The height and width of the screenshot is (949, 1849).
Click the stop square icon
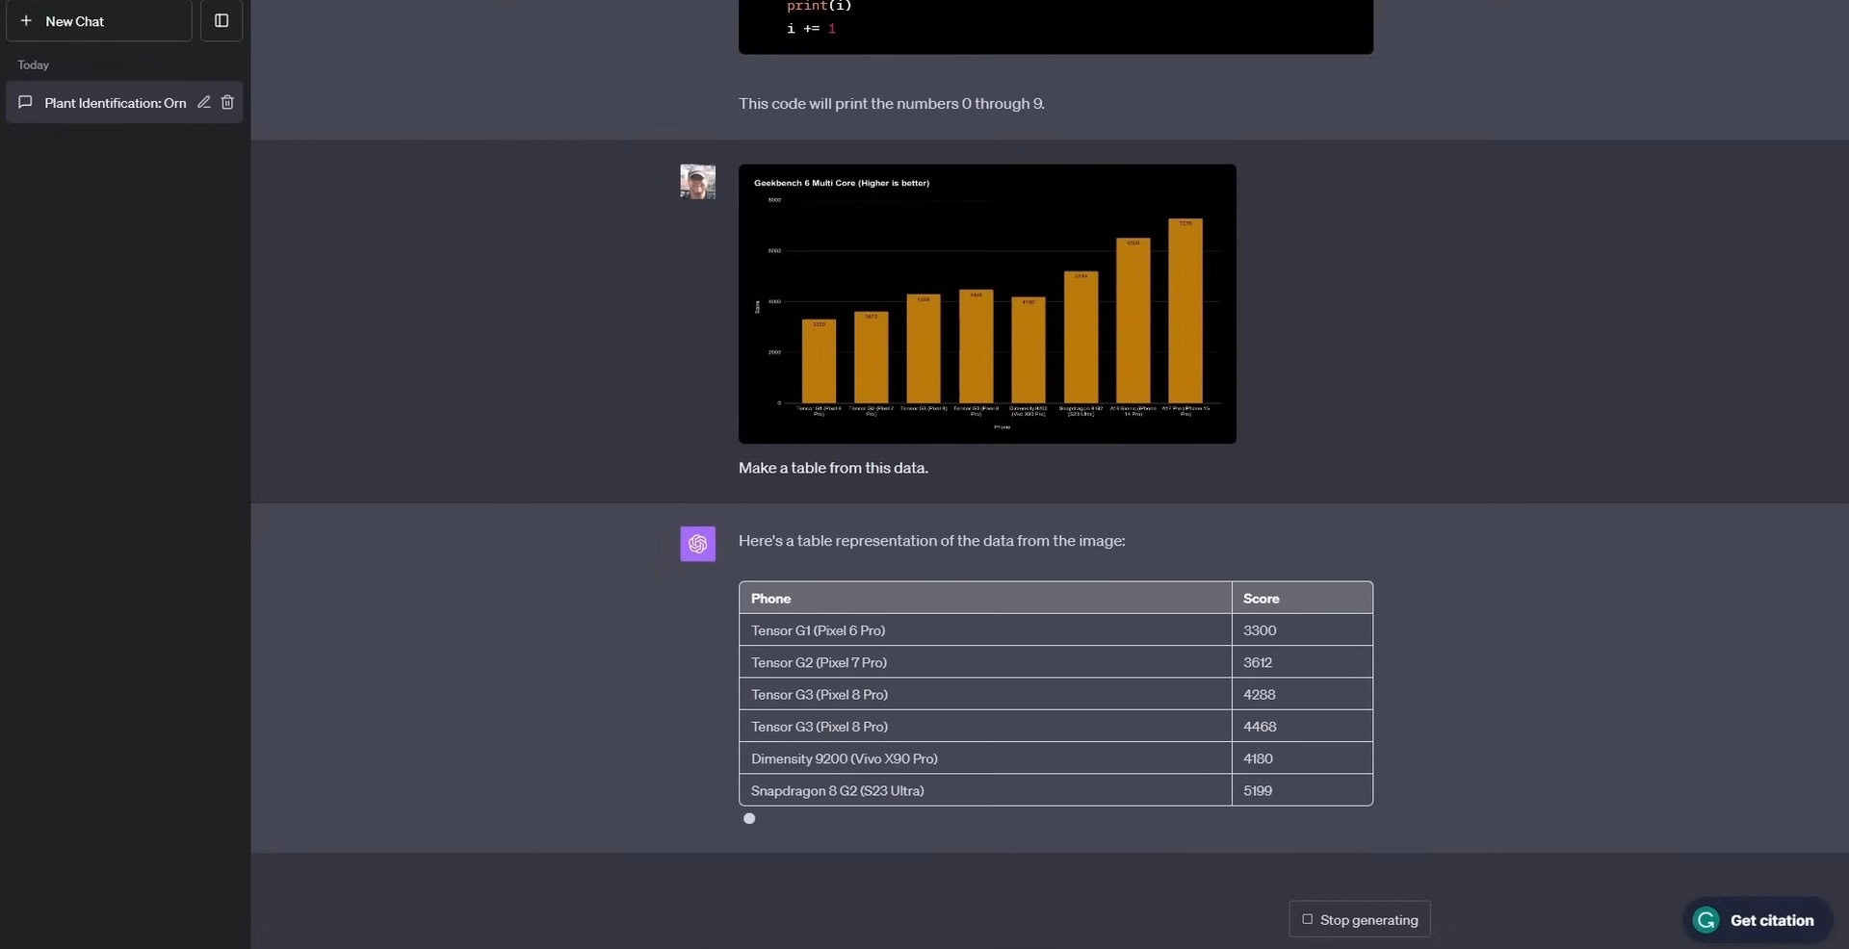pyautogui.click(x=1307, y=919)
